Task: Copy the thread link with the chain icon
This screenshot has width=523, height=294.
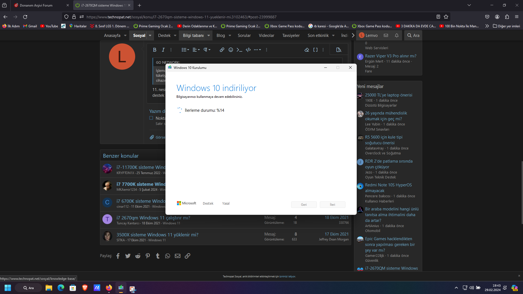Action: (x=187, y=256)
